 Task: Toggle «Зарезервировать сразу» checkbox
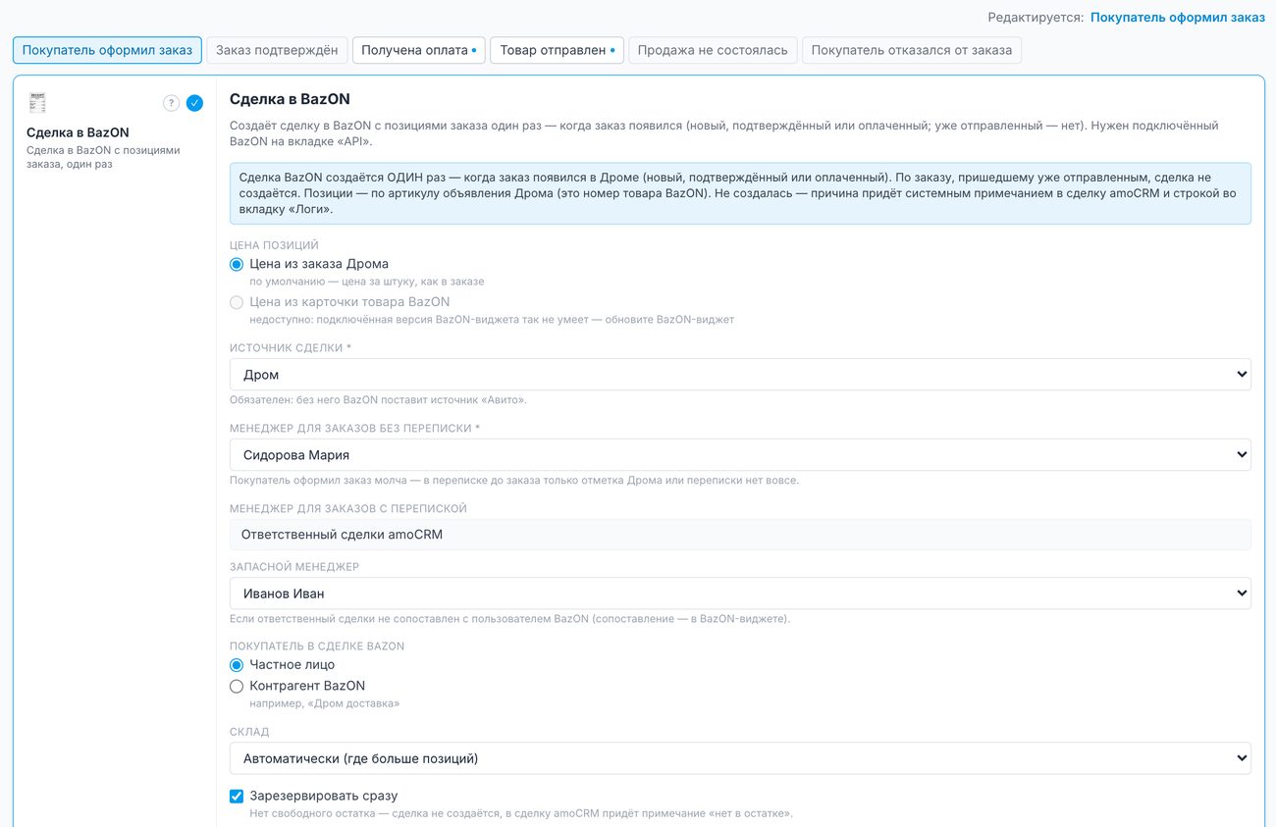coord(237,797)
